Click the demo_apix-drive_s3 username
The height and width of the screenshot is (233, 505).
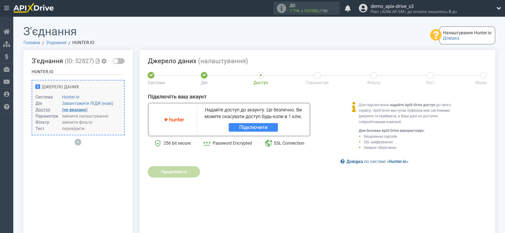(x=392, y=6)
